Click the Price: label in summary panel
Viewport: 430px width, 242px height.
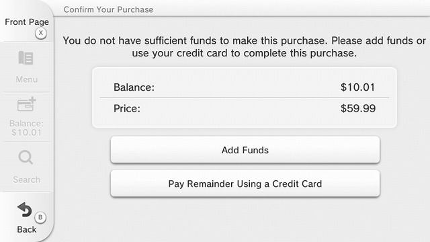pos(127,108)
